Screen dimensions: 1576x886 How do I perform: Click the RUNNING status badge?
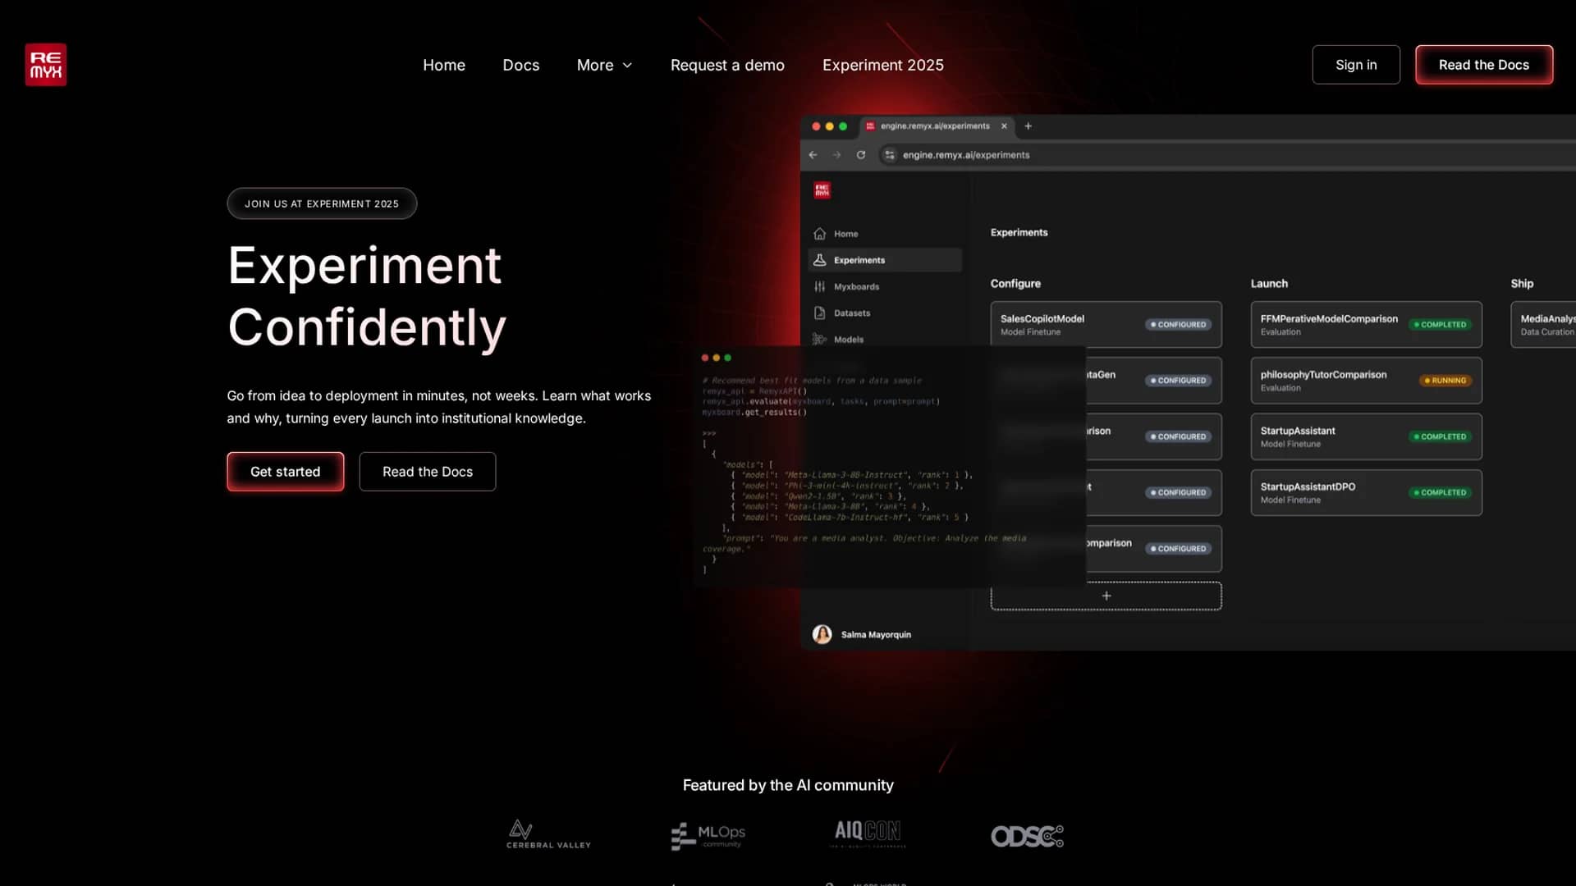1445,381
